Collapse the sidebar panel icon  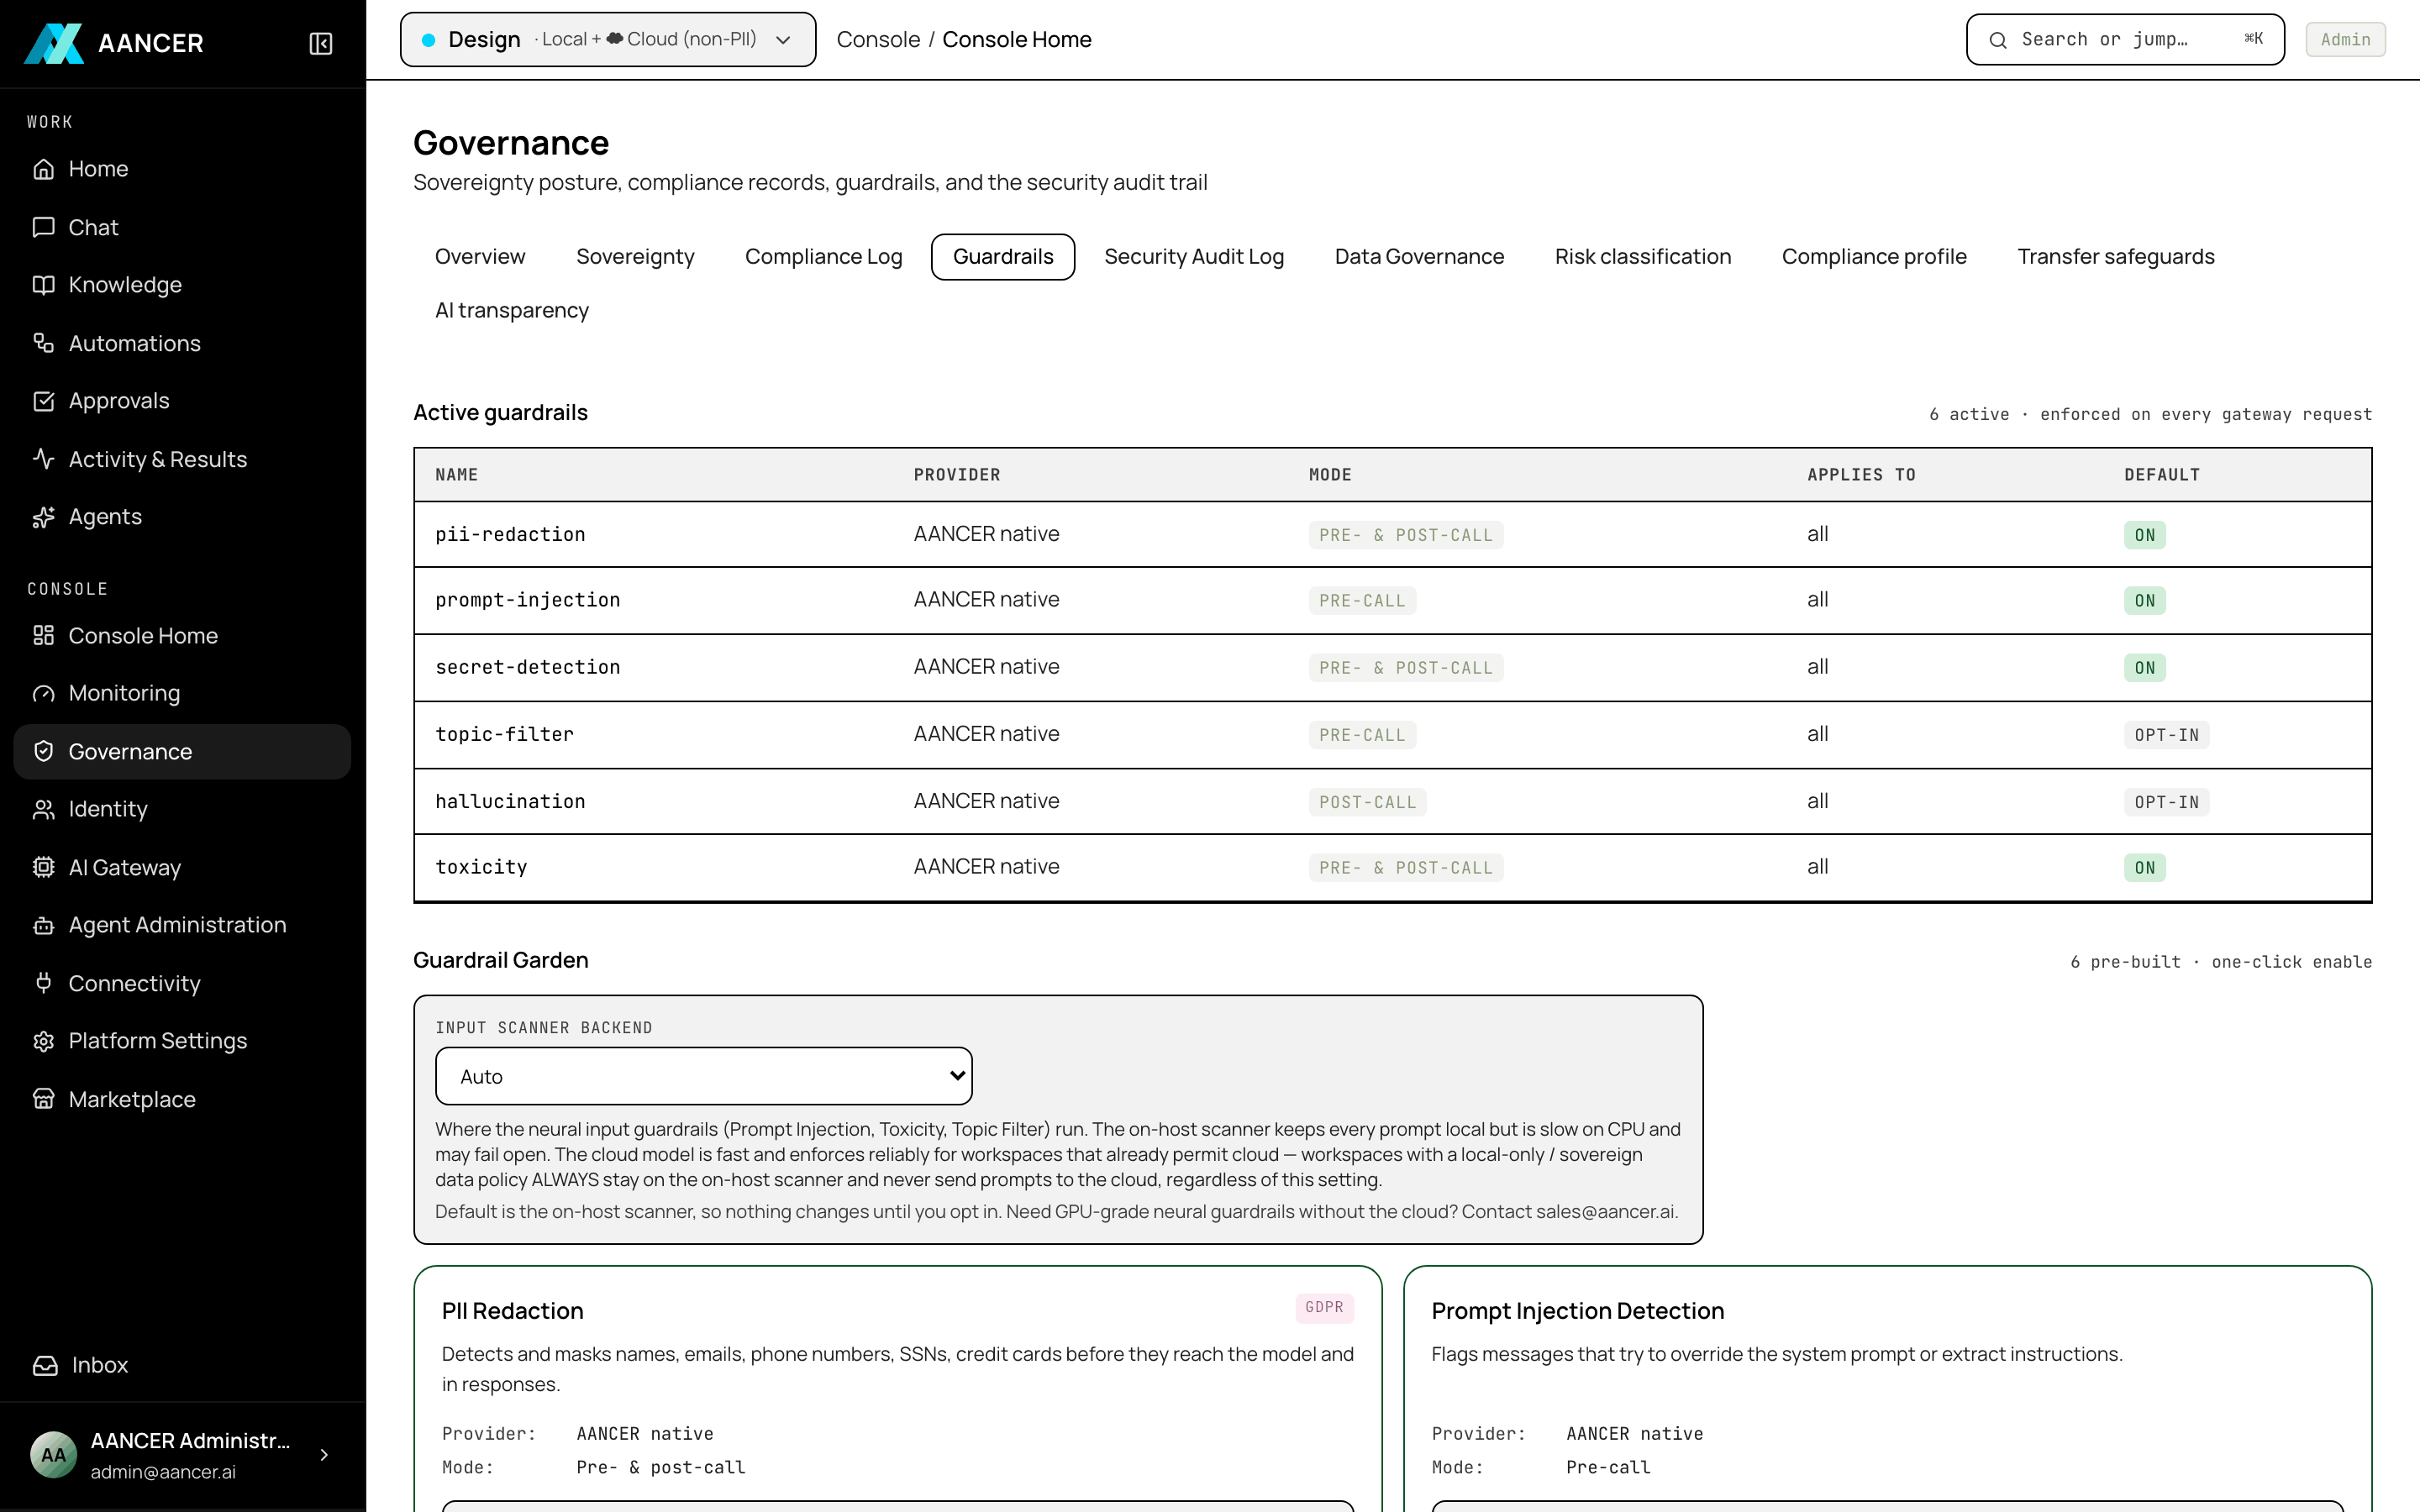(x=321, y=43)
